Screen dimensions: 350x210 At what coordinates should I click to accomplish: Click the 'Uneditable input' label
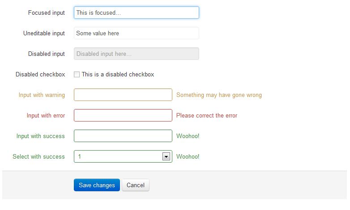tap(44, 33)
